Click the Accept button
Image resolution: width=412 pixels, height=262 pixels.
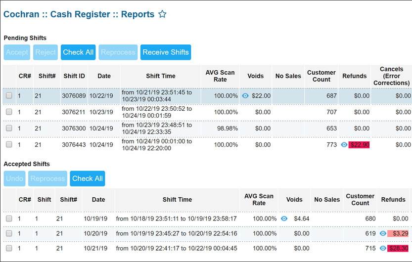(x=17, y=52)
